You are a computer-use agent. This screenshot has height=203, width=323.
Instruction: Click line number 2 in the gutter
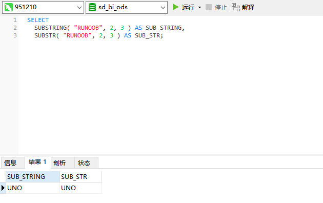[15, 28]
